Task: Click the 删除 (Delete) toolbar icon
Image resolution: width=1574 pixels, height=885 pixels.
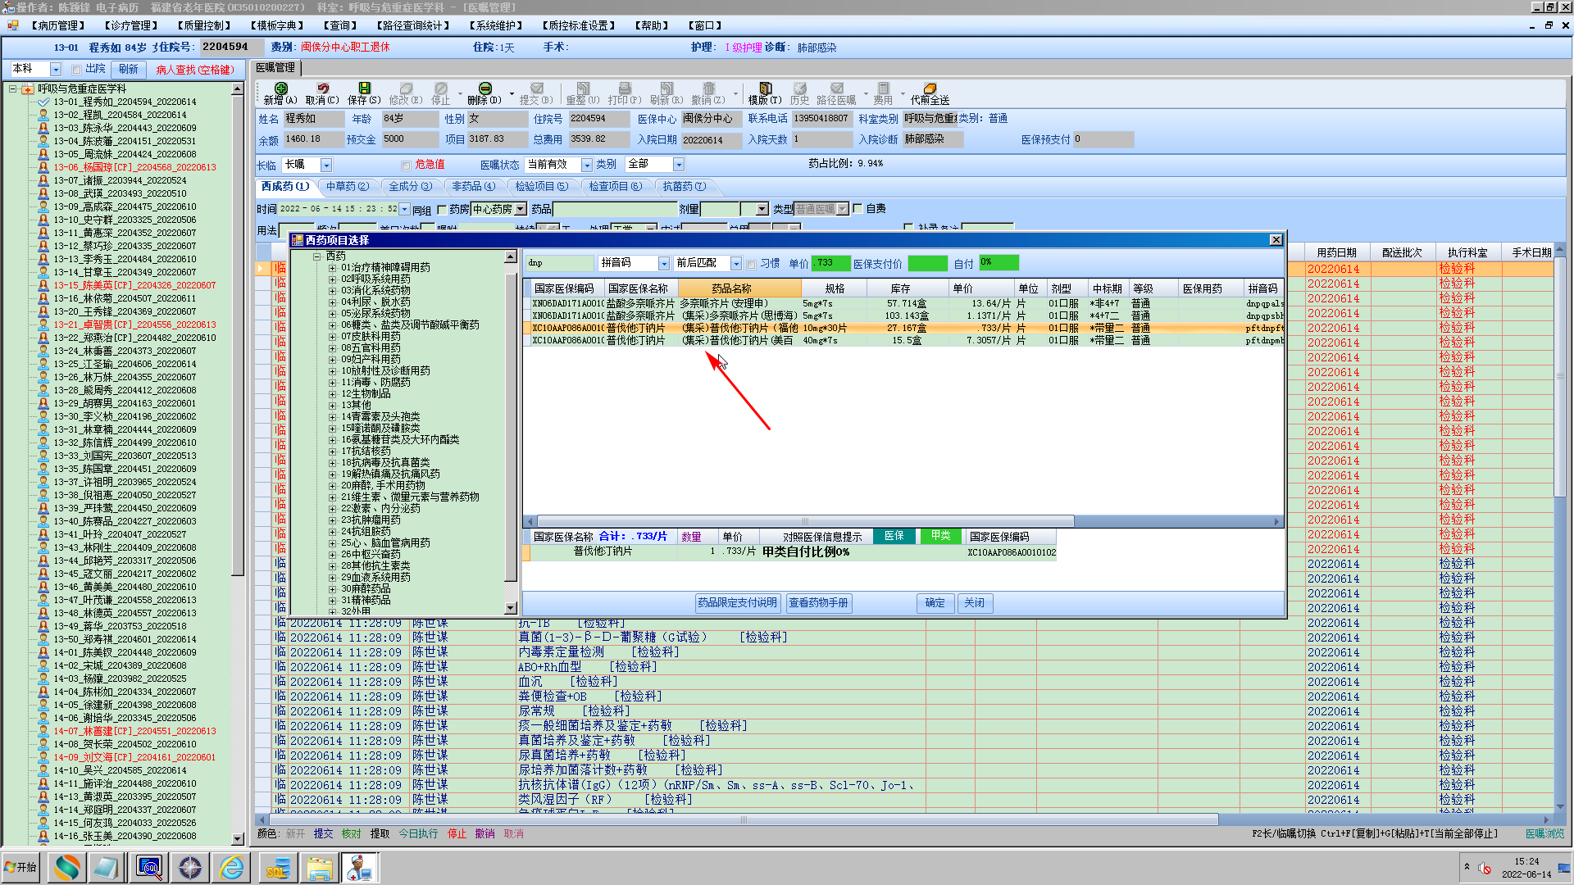Action: point(484,88)
